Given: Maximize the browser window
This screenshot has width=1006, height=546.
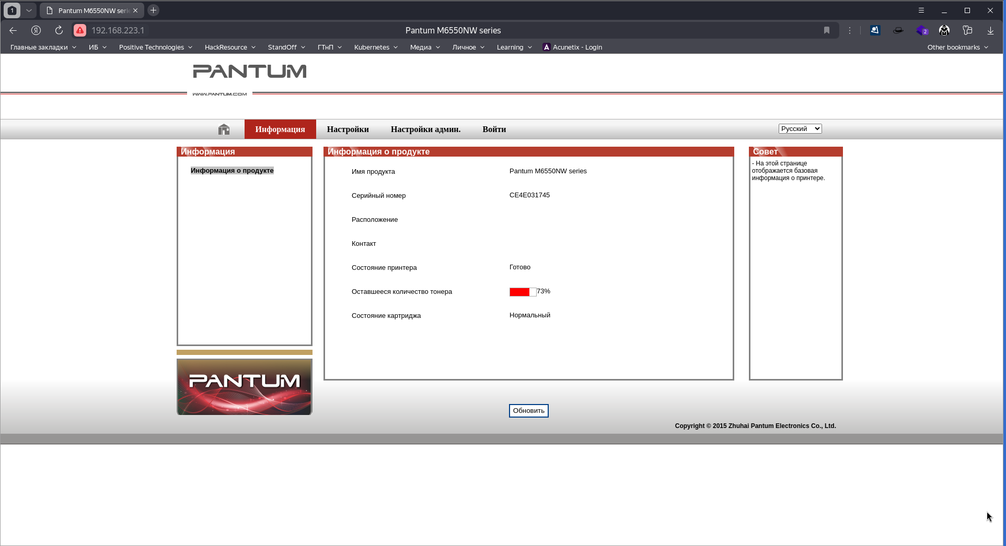Looking at the screenshot, I should pyautogui.click(x=967, y=10).
